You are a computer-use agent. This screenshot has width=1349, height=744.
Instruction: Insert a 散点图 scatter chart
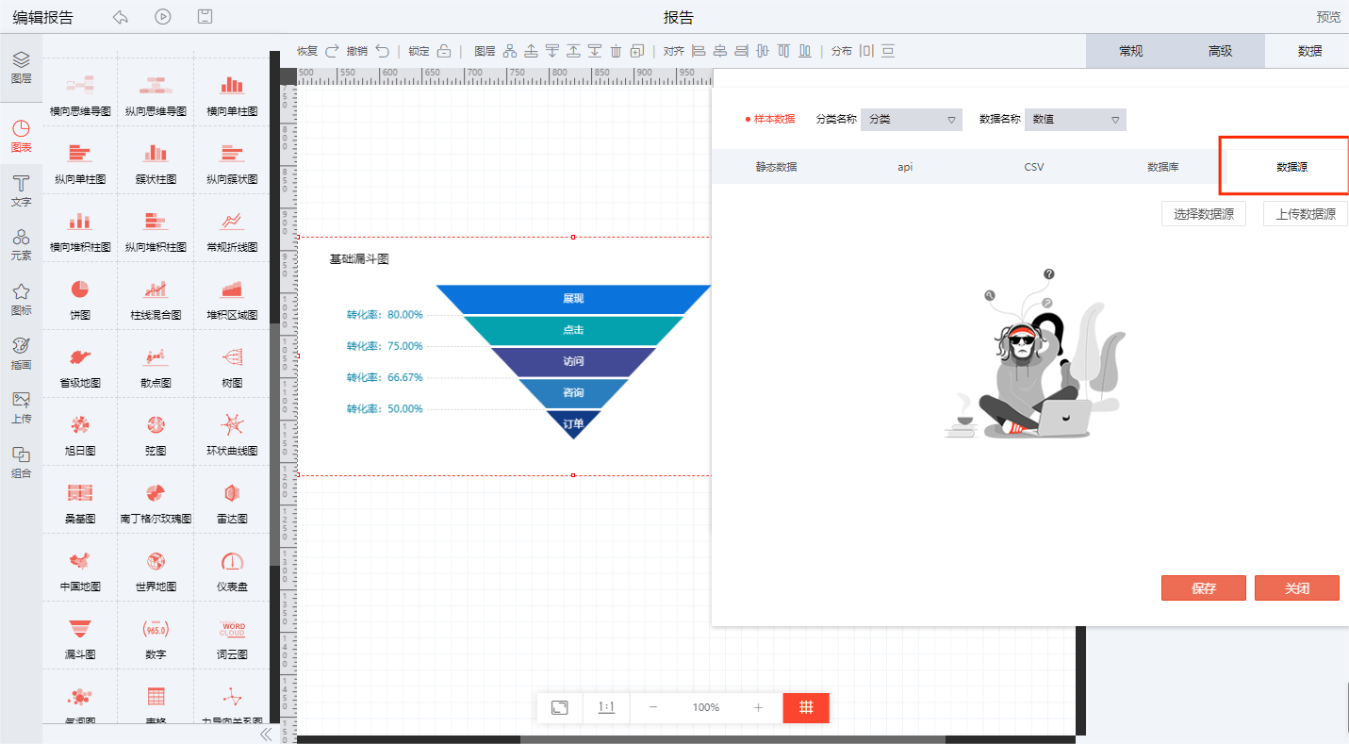click(x=156, y=367)
